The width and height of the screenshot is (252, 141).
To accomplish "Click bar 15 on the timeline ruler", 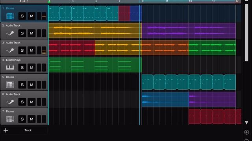I will click(x=213, y=1).
